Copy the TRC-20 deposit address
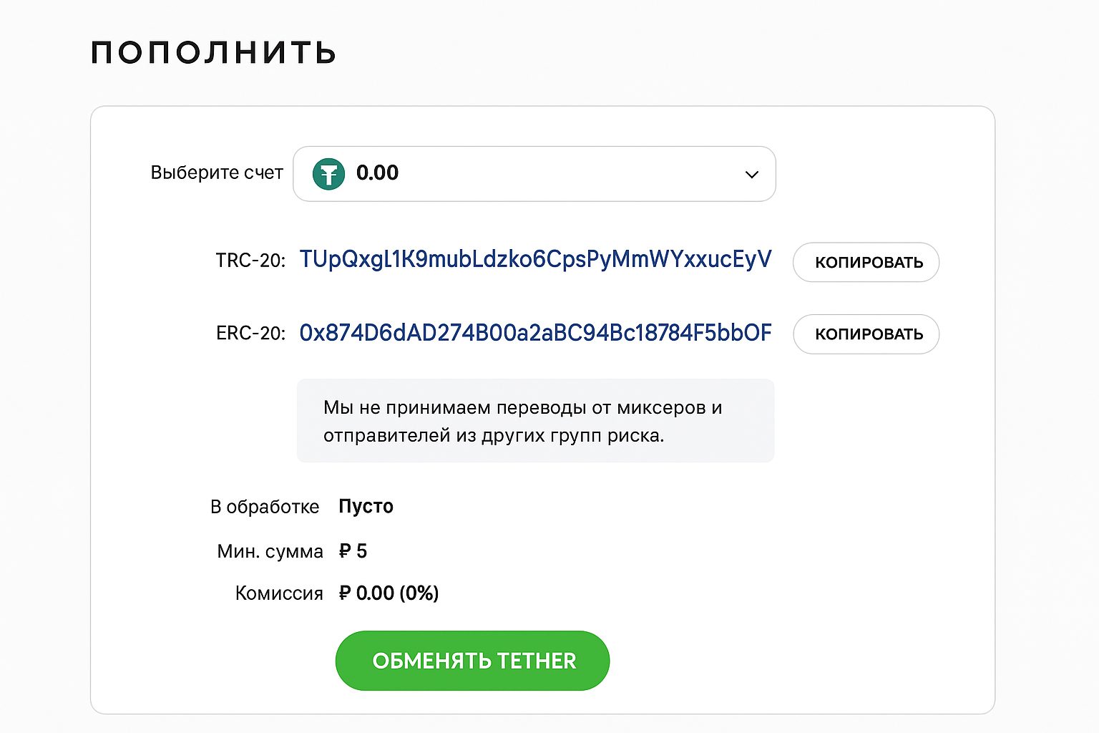Viewport: 1099px width, 733px height. [866, 262]
